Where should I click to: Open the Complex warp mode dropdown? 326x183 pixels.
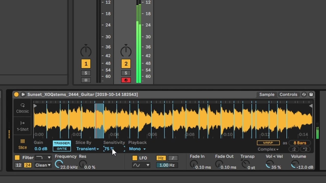[268, 149]
